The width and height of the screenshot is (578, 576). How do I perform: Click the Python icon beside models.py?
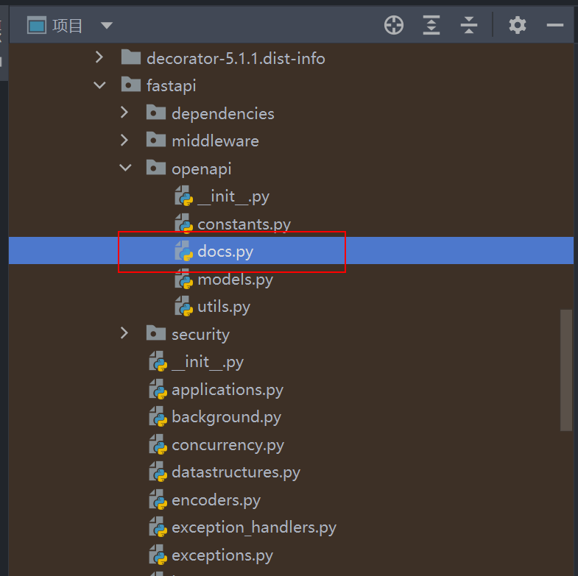tap(184, 278)
